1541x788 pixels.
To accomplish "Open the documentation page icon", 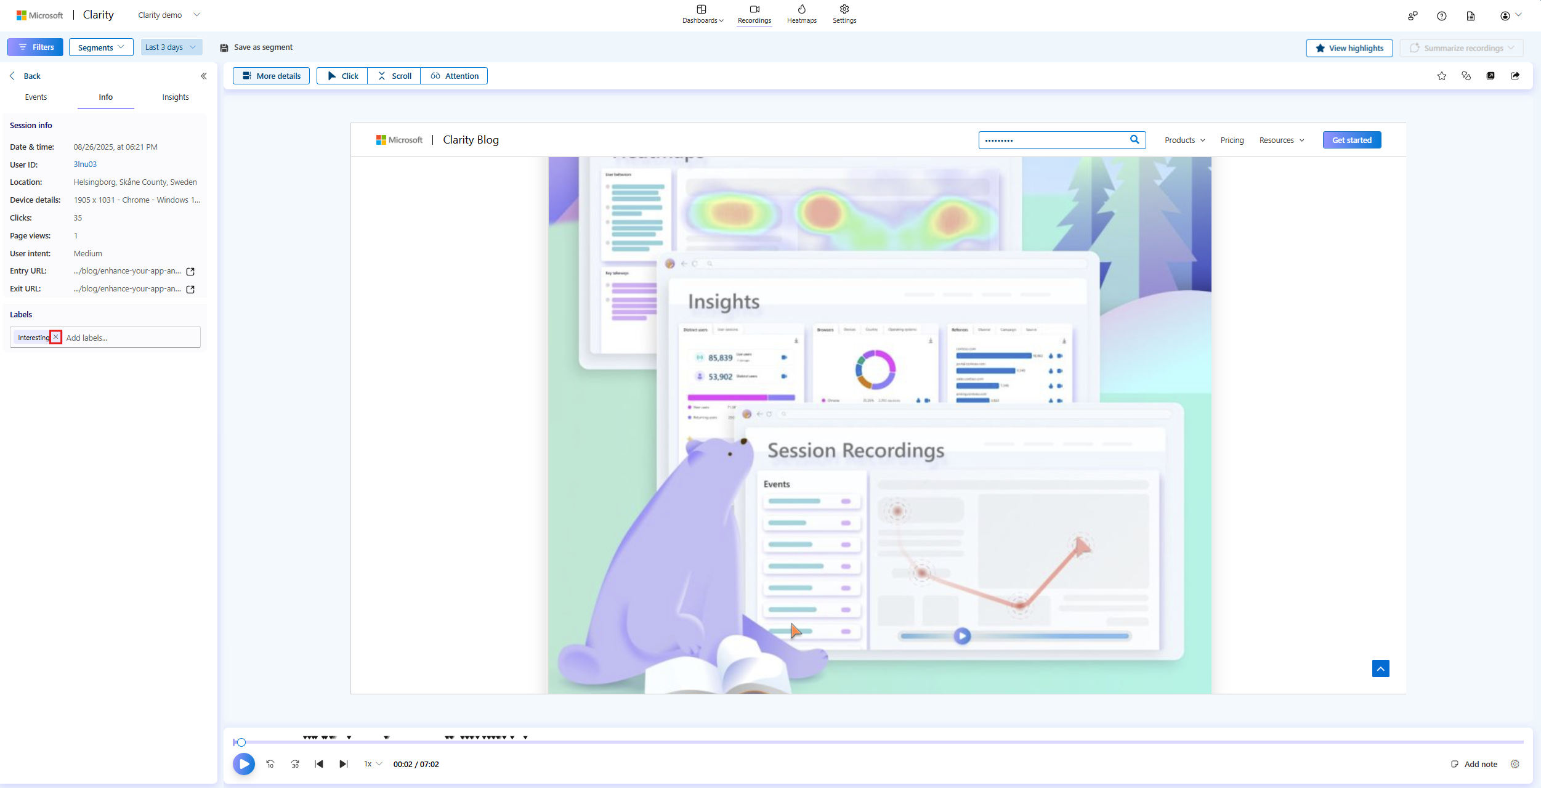I will pos(1470,16).
